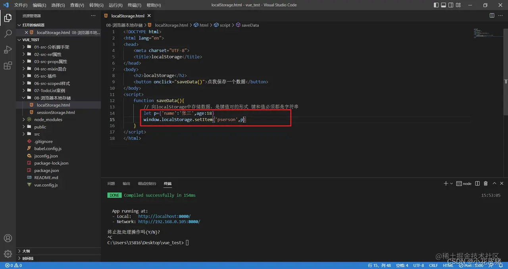Open the Network 192.168.0.105:8080 link
Image resolution: width=508 pixels, height=269 pixels.
[x=169, y=222]
